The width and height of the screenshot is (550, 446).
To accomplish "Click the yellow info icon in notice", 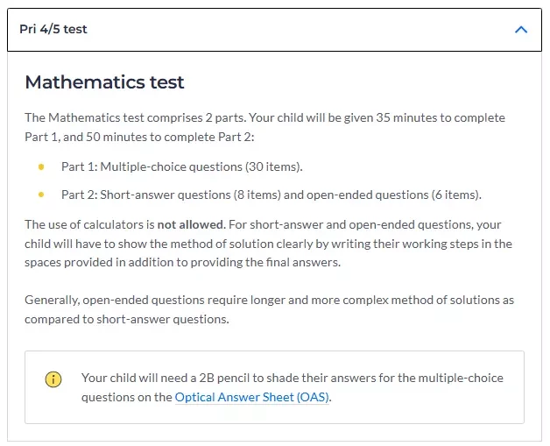I will point(53,379).
